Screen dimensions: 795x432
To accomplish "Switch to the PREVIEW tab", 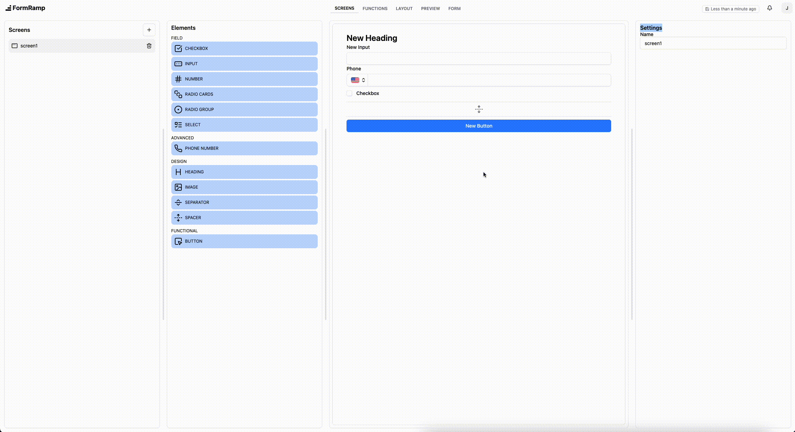I will pyautogui.click(x=430, y=8).
